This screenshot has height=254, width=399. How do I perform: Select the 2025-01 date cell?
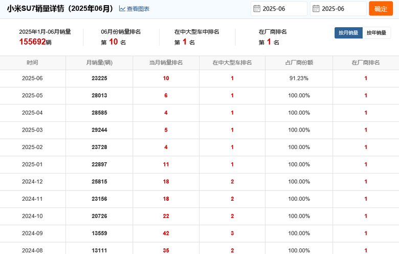[32, 164]
